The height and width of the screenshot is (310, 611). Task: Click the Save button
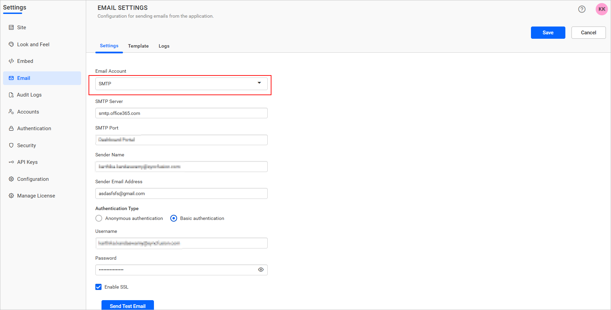pos(548,33)
